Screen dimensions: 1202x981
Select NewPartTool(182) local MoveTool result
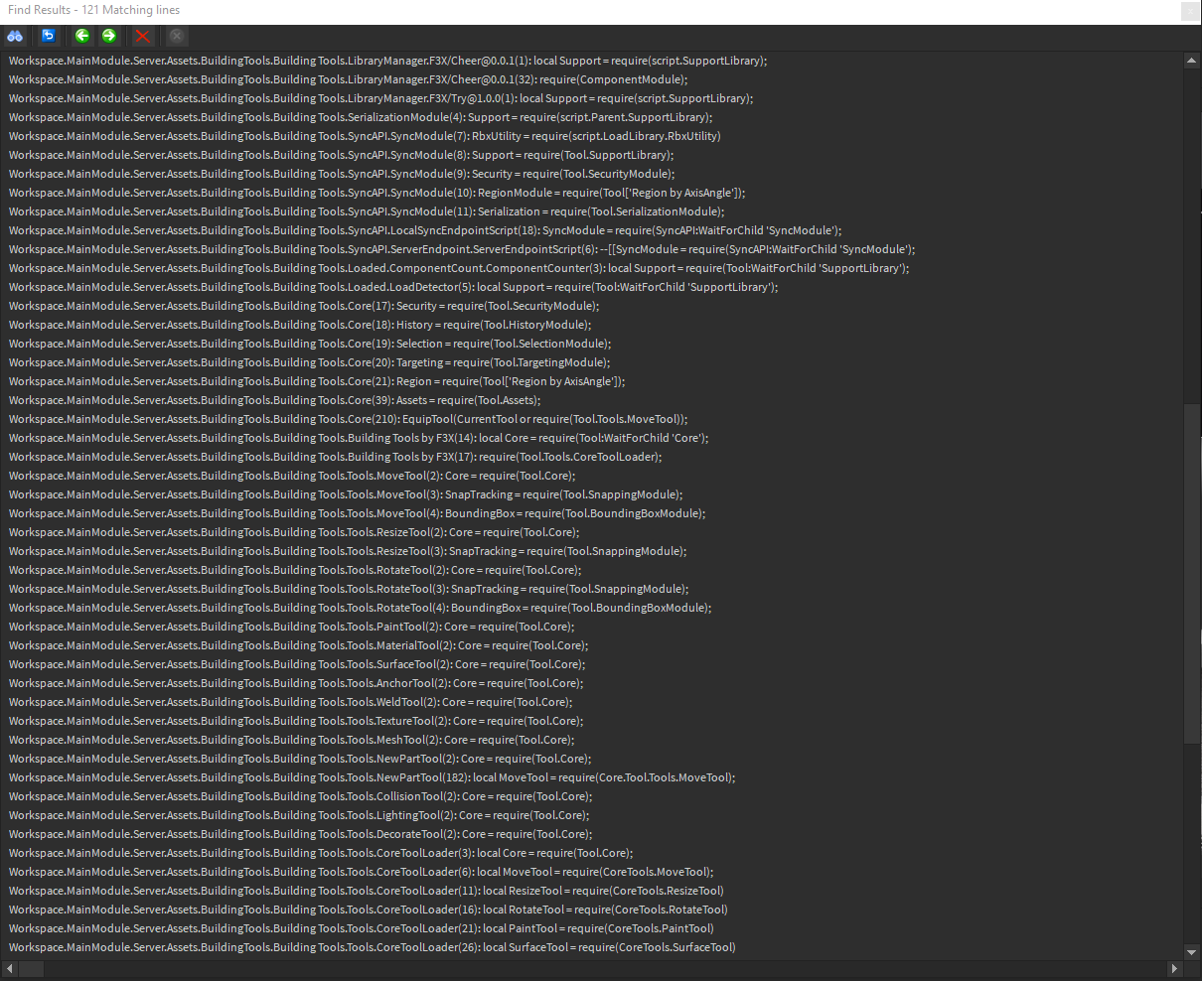point(373,777)
